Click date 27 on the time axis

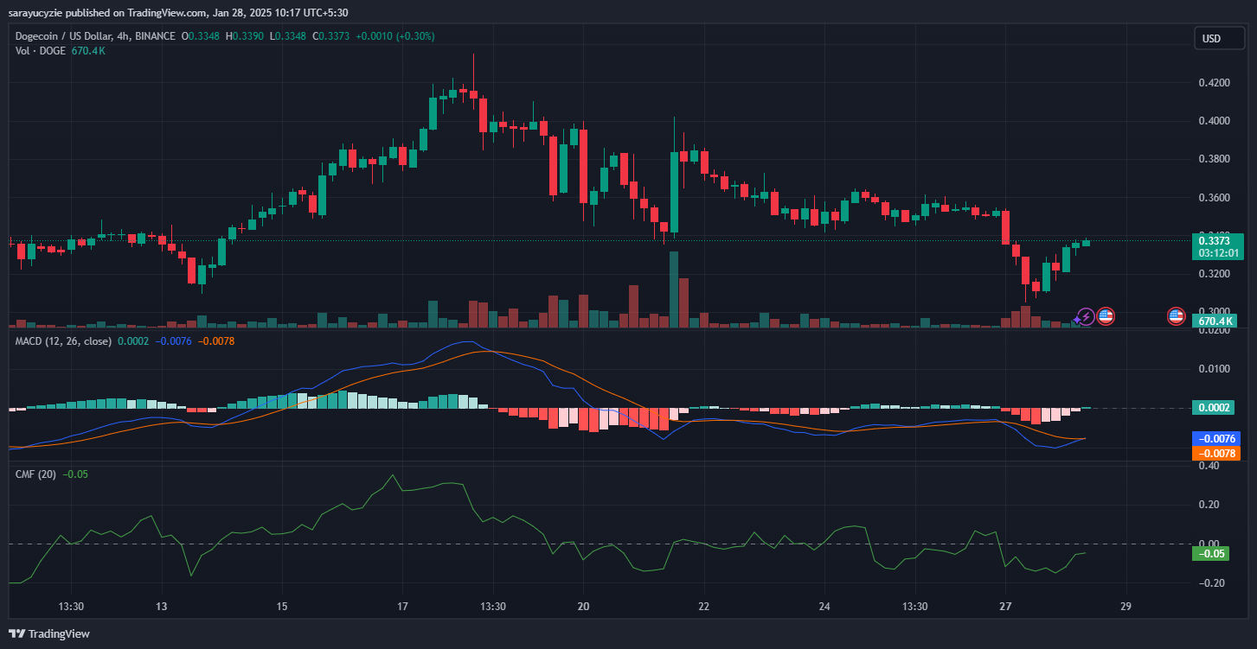pos(1004,607)
